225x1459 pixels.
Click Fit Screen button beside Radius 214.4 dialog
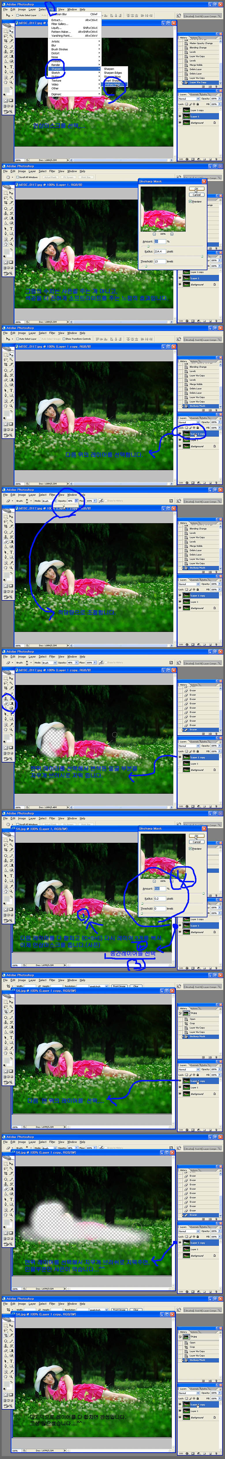pos(69,177)
